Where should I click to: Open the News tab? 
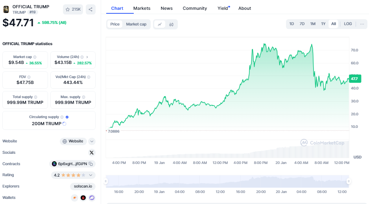(x=167, y=9)
